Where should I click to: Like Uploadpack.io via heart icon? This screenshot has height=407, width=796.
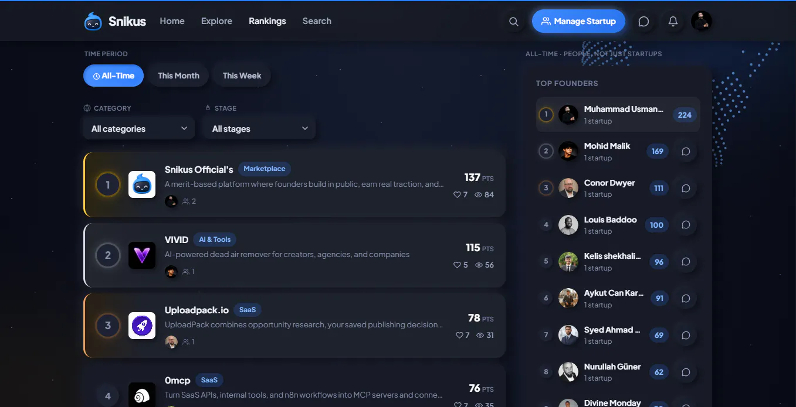tap(459, 335)
